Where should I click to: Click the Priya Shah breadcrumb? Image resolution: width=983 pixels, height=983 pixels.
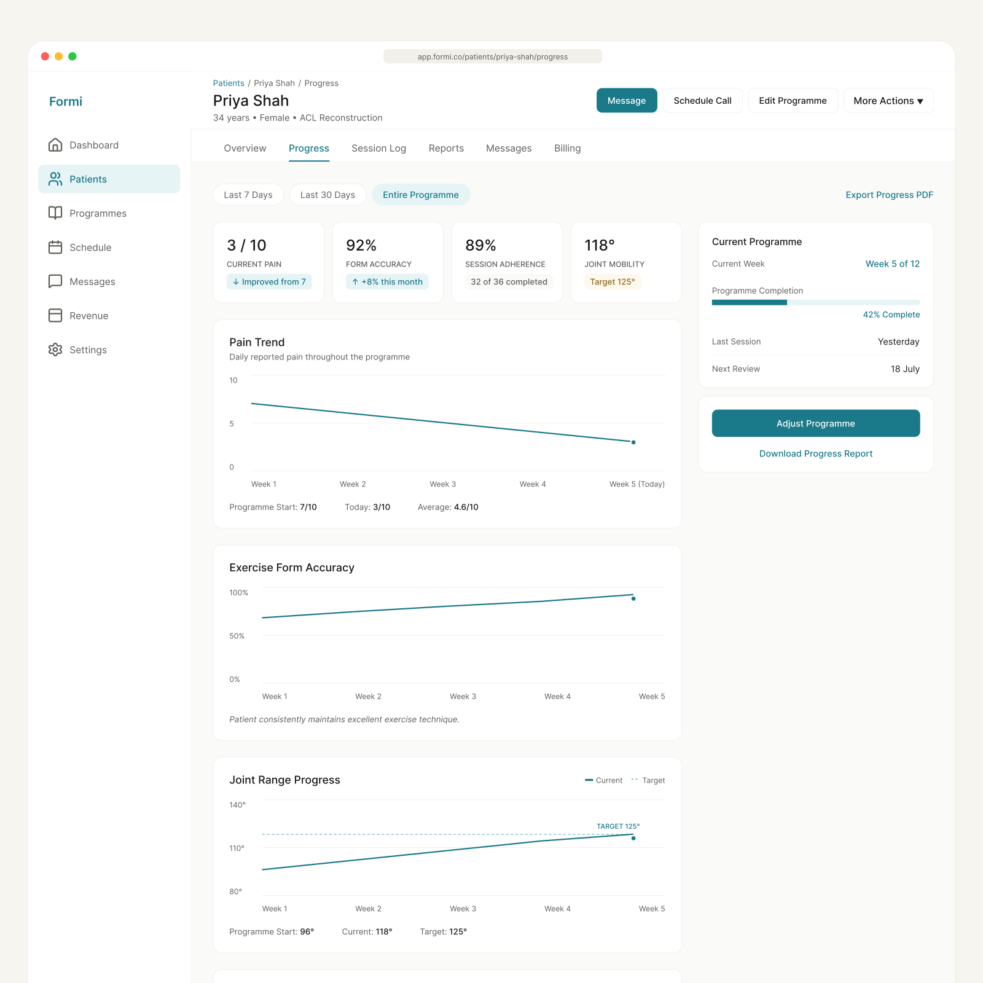pyautogui.click(x=275, y=83)
